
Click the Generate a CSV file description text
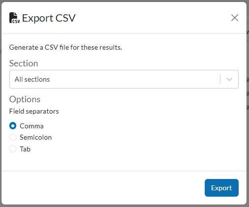[65, 47]
